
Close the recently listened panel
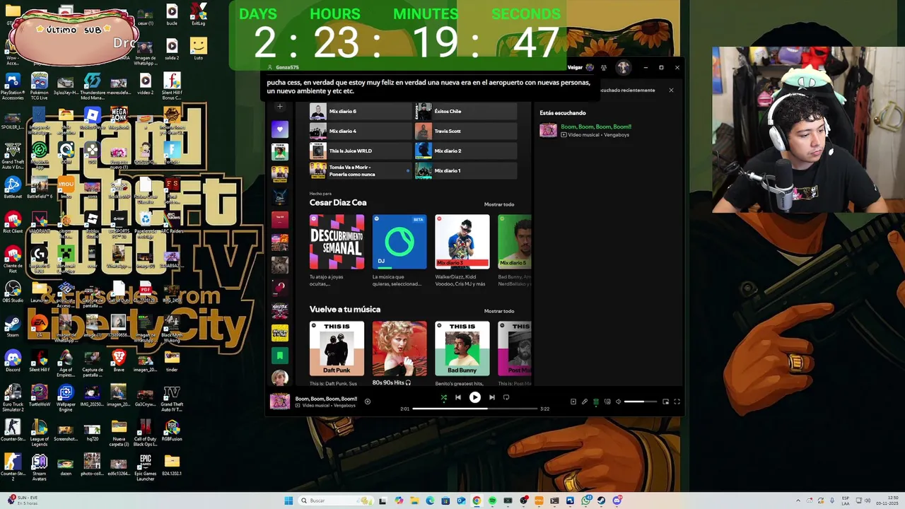671,90
